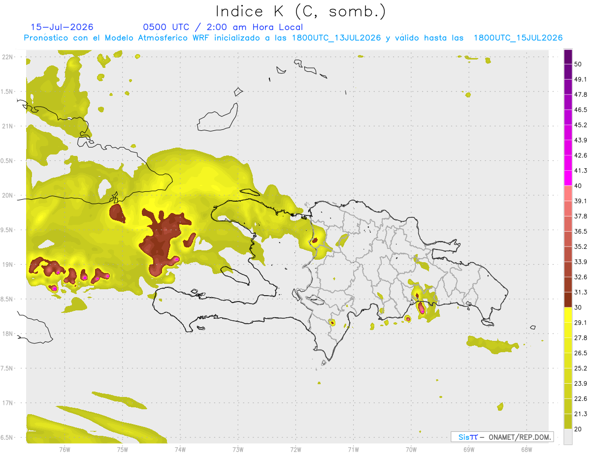Viewport: 591px width, 456px height.
Task: Click the legend value "36.5"
Action: click(x=581, y=231)
